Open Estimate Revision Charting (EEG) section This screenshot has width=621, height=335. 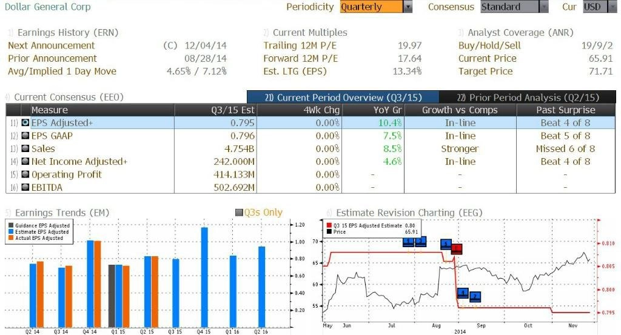(x=409, y=213)
